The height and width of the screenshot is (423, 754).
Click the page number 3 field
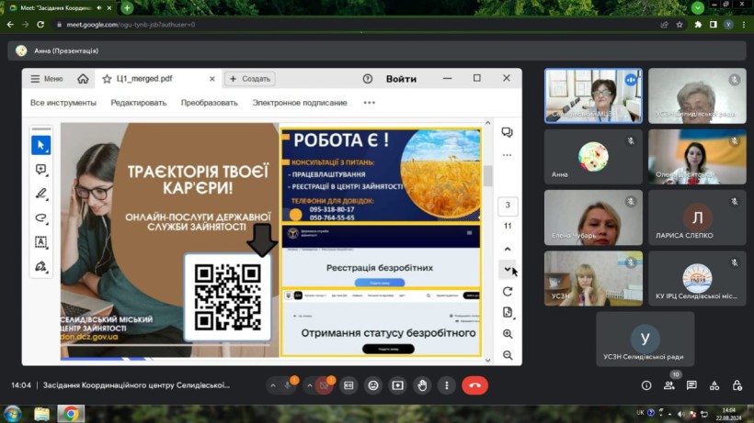pos(508,205)
